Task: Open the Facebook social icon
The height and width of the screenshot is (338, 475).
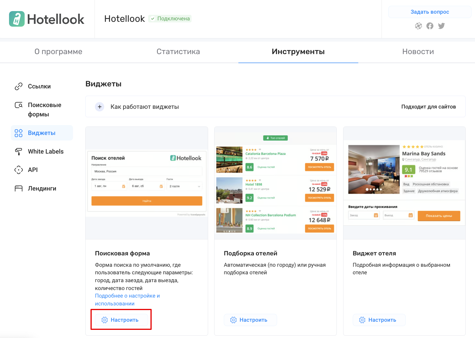Action: [x=430, y=26]
